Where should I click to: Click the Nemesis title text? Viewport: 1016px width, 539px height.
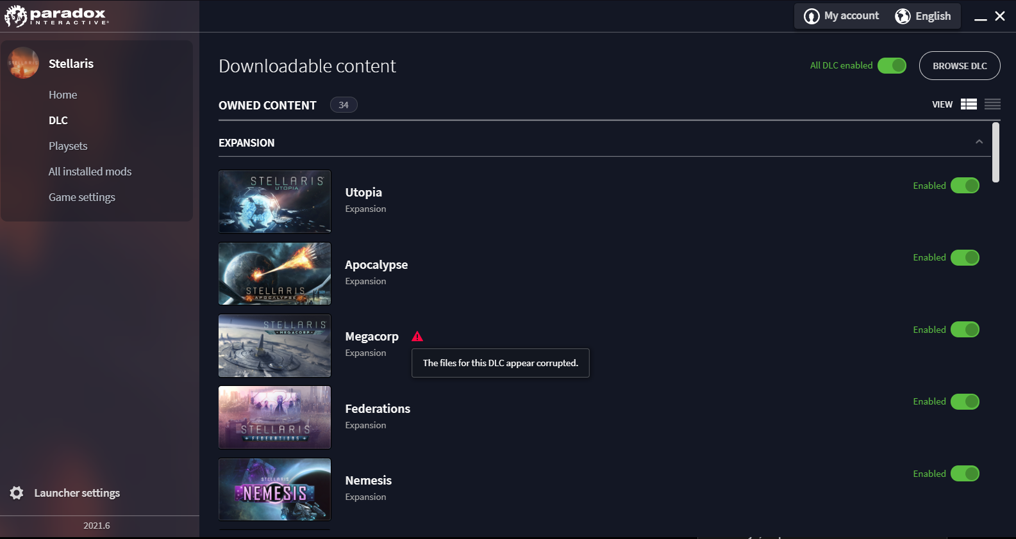click(x=369, y=480)
